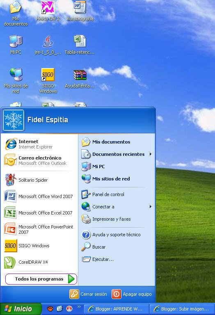Open Tabla-retenc Excel file on desktop
The height and width of the screenshot is (315, 215).
80,45
